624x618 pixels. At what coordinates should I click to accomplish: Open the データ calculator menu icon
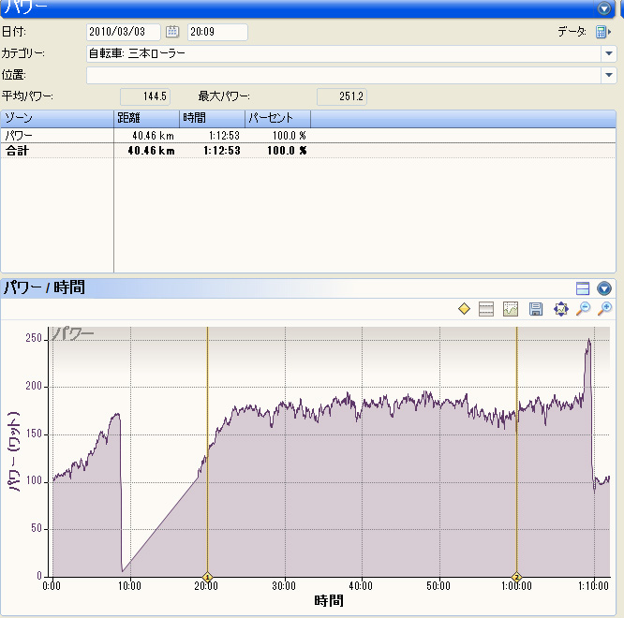click(602, 32)
